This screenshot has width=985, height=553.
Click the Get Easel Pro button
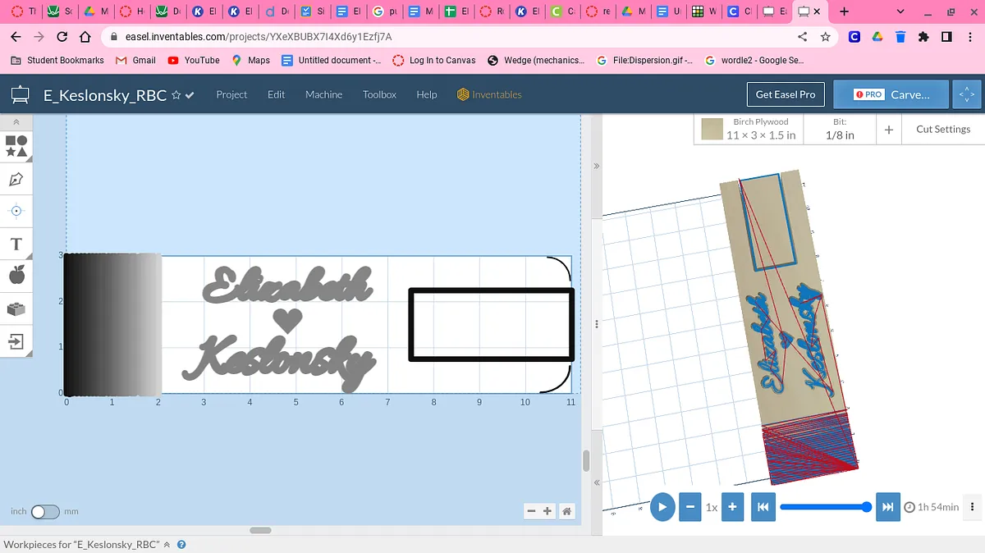(x=786, y=94)
